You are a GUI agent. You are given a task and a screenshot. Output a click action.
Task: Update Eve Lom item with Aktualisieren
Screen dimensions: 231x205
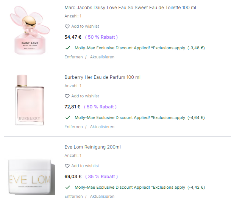pos(102,197)
